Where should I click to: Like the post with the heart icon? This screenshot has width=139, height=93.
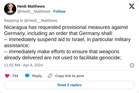(x=7, y=76)
